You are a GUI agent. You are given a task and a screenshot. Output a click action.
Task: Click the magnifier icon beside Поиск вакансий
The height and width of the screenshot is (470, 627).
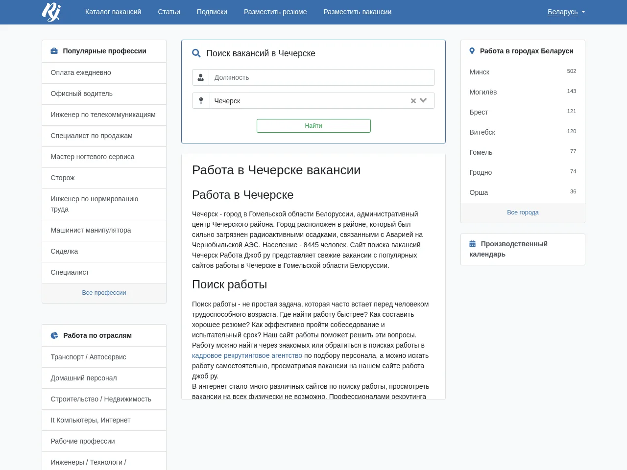[196, 53]
